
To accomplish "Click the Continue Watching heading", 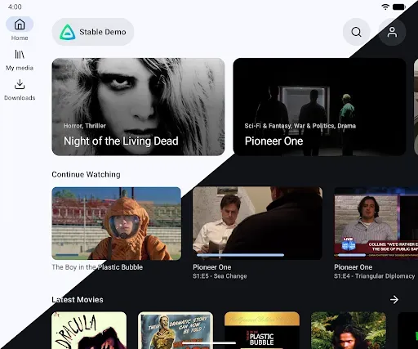I will point(86,174).
